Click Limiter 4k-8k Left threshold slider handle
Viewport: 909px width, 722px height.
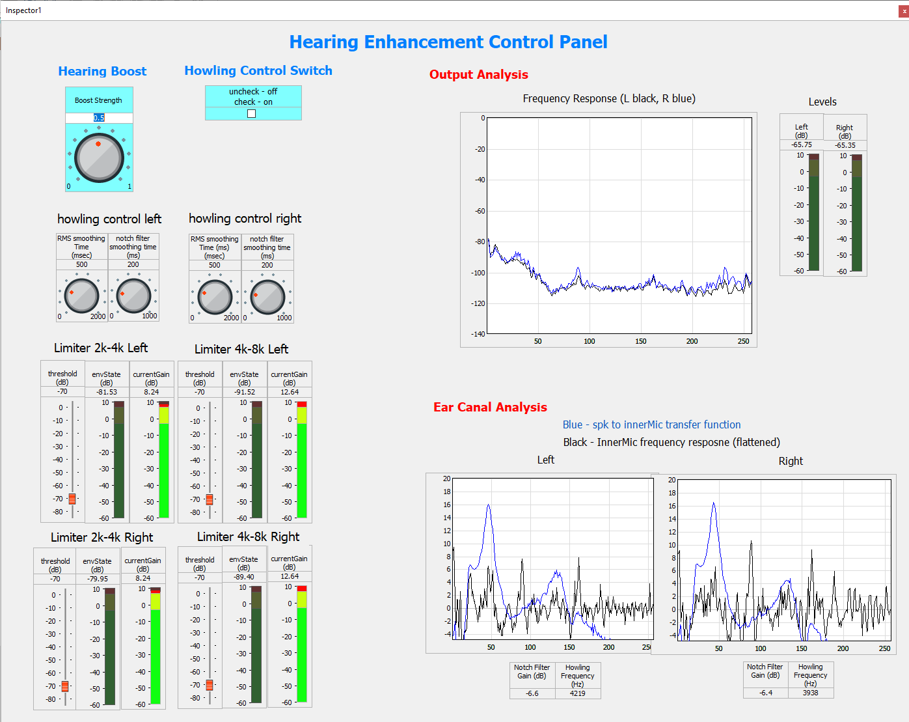click(x=210, y=500)
